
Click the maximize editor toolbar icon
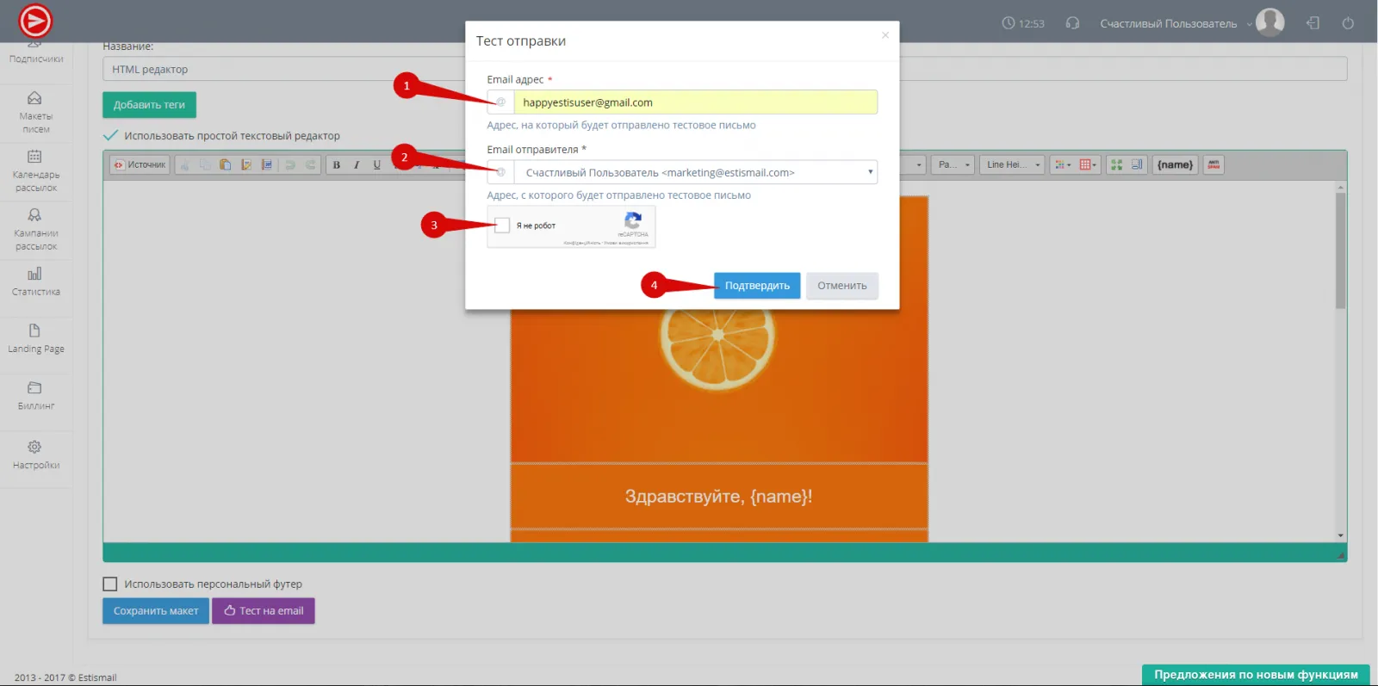1116,164
